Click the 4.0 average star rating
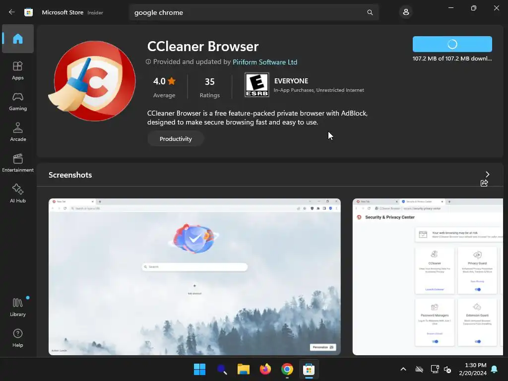The image size is (508, 381). pos(164,87)
